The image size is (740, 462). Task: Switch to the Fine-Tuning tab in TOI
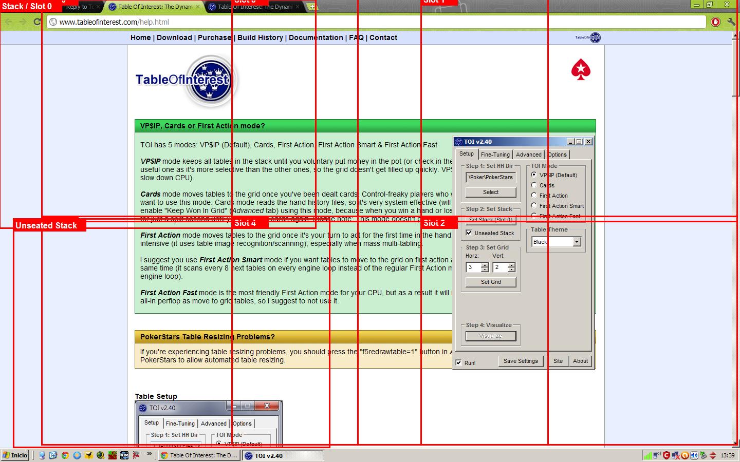495,155
